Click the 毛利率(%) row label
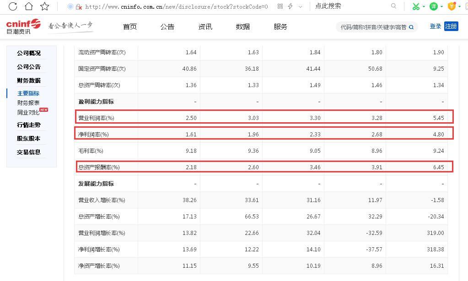This screenshot has width=468, height=281. tap(91, 151)
